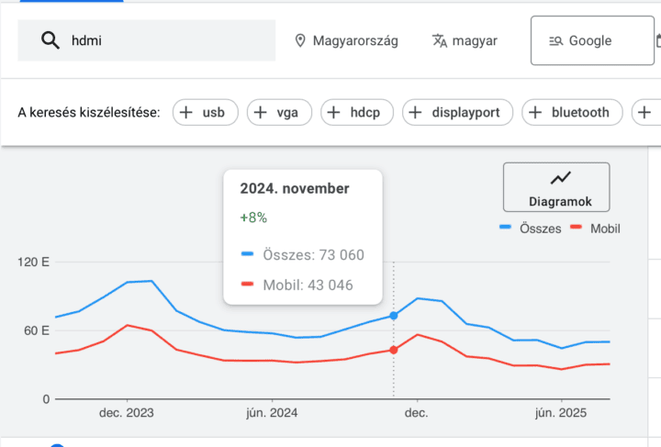Viewport: 661px width, 447px height.
Task: Click the plus icon on hdcp chip
Action: (x=333, y=113)
